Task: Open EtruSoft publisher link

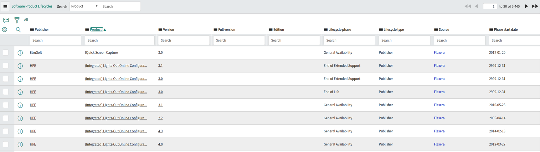Action: coord(36,53)
